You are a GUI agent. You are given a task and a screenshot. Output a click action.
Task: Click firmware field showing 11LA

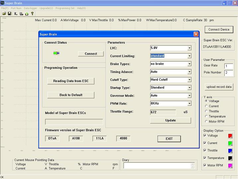pyautogui.click(x=100, y=138)
